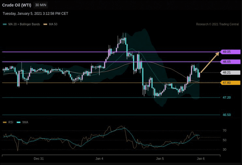Click the 48.21 current price label
242x165 pixels.
(230, 72)
